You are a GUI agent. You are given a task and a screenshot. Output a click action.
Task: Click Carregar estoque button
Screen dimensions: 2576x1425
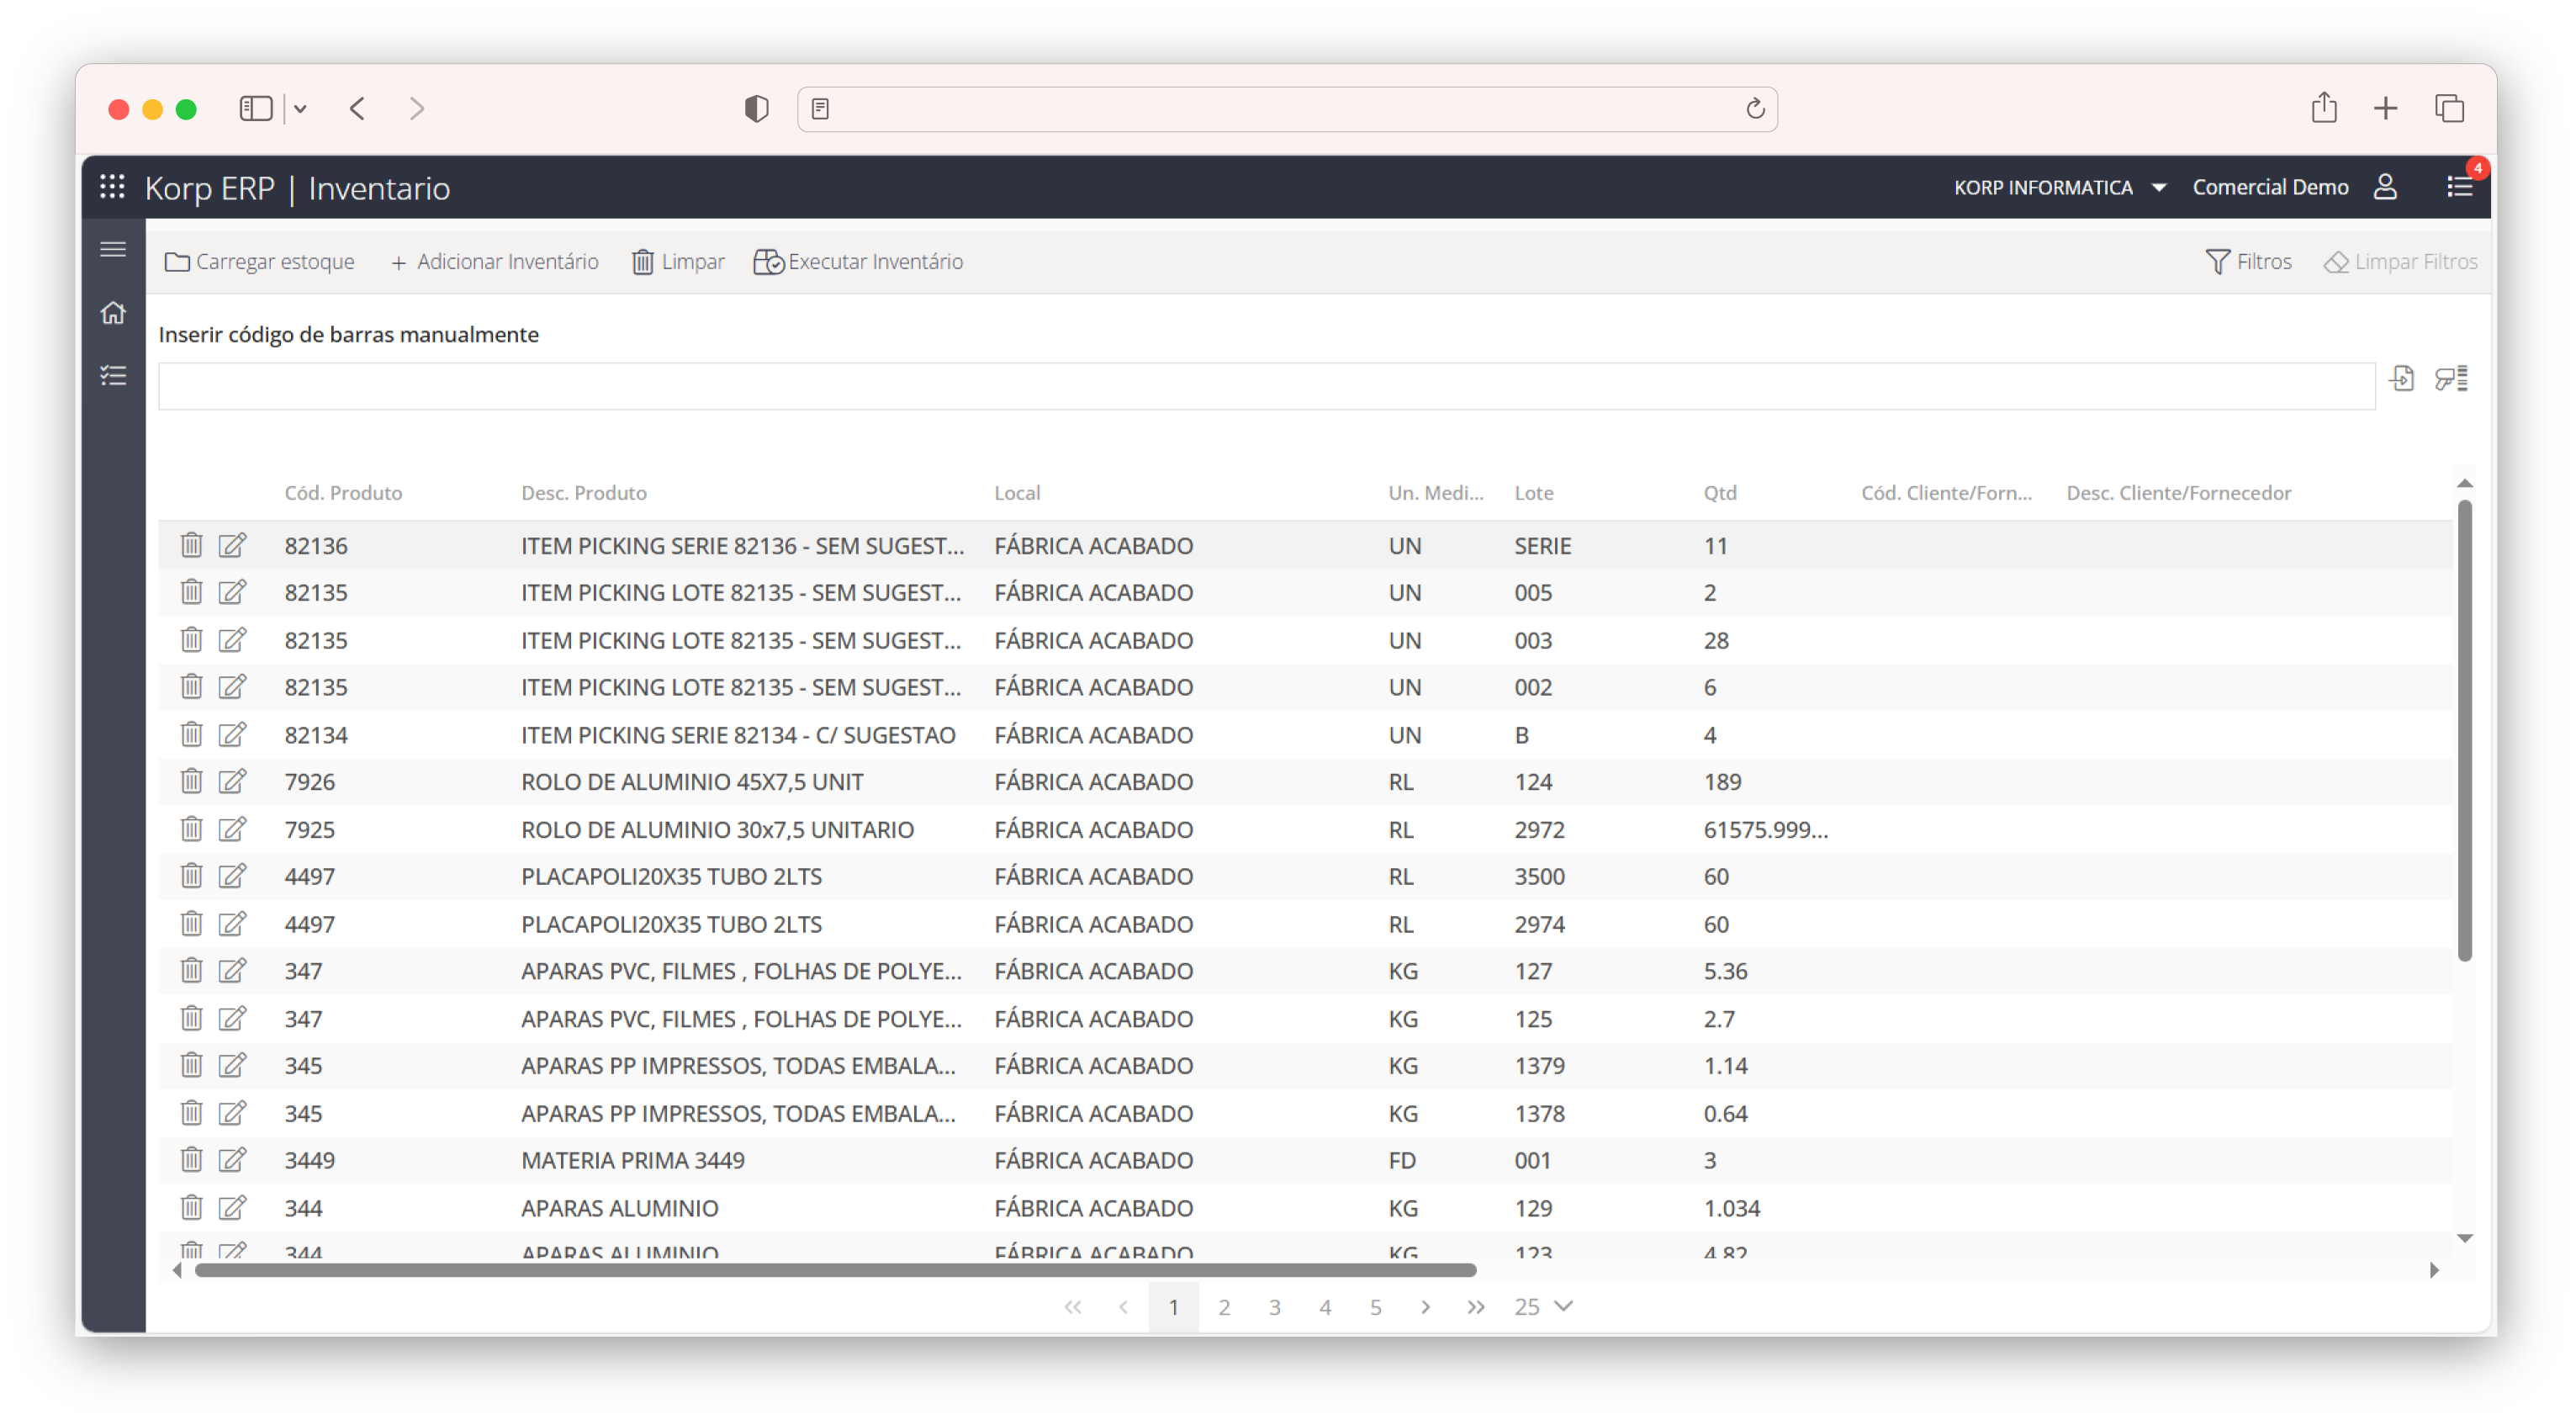260,262
